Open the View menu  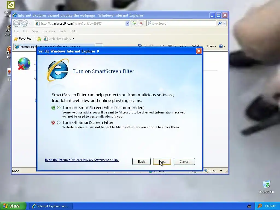(x=35, y=31)
